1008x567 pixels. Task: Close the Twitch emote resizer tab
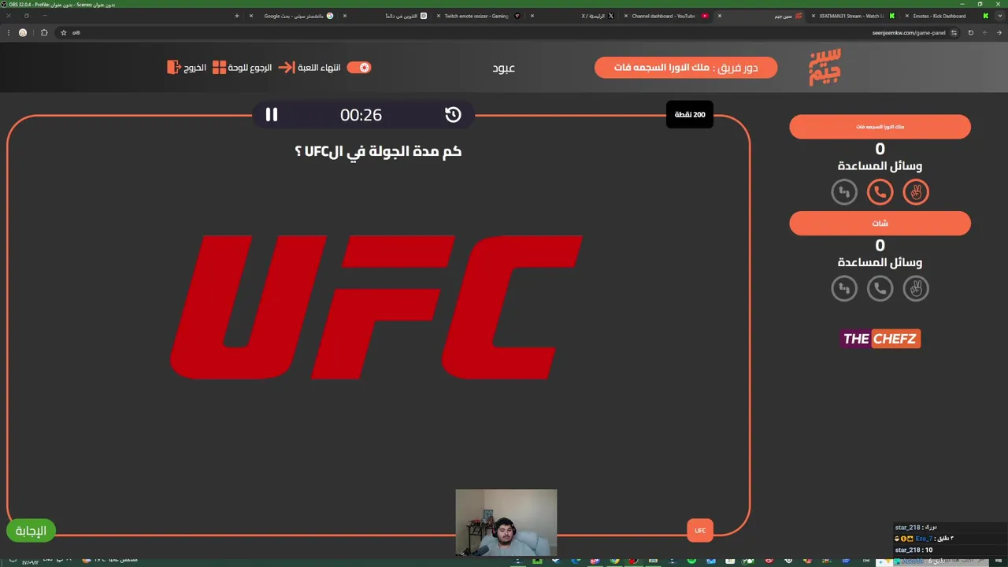tap(439, 16)
